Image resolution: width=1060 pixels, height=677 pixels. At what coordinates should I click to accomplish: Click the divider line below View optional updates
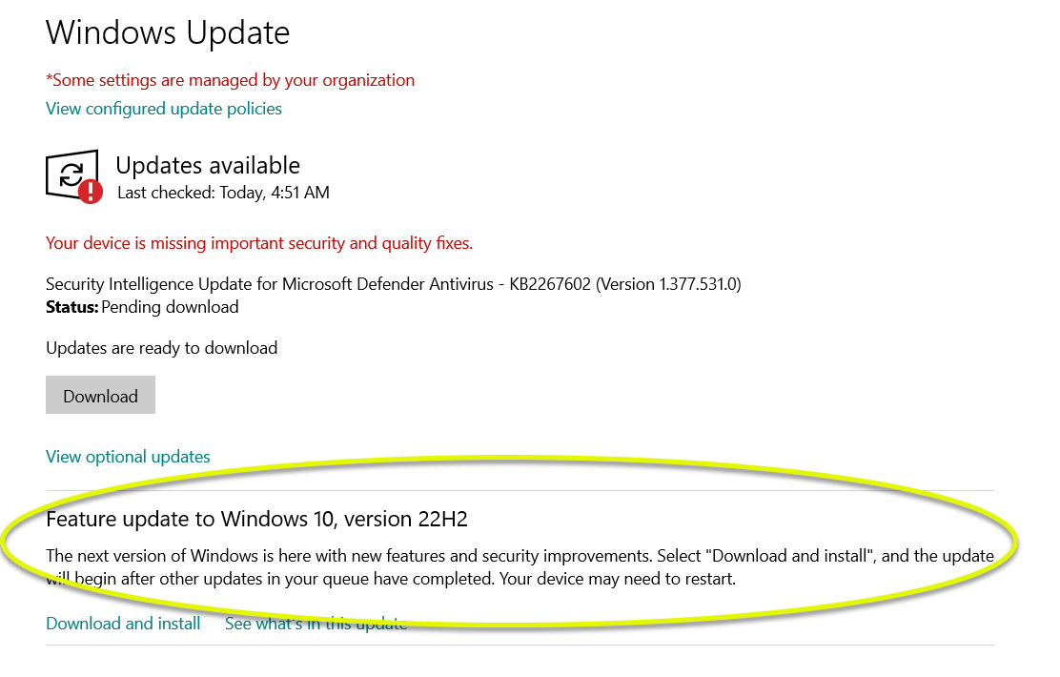pos(520,490)
